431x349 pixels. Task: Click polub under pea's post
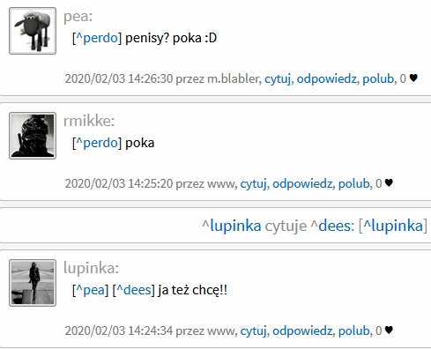[x=378, y=78]
